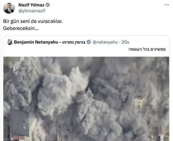Click Benjamin Netanyahu's small profile avatar
Image resolution: width=173 pixels, height=141 pixels.
10,42
